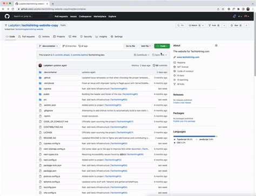The height and width of the screenshot is (196, 256).
Task: Open CODE_OF_CONDUCT.md file
Action: tap(56, 122)
